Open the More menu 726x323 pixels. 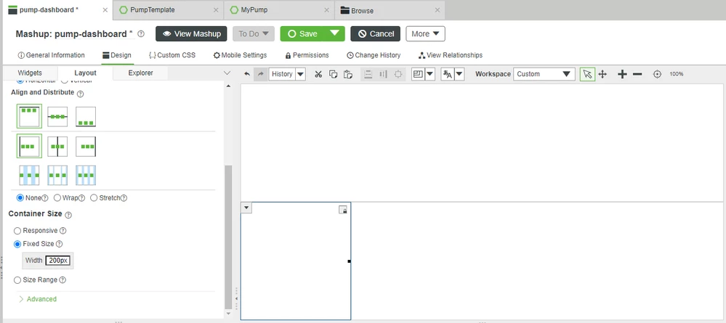(x=426, y=34)
